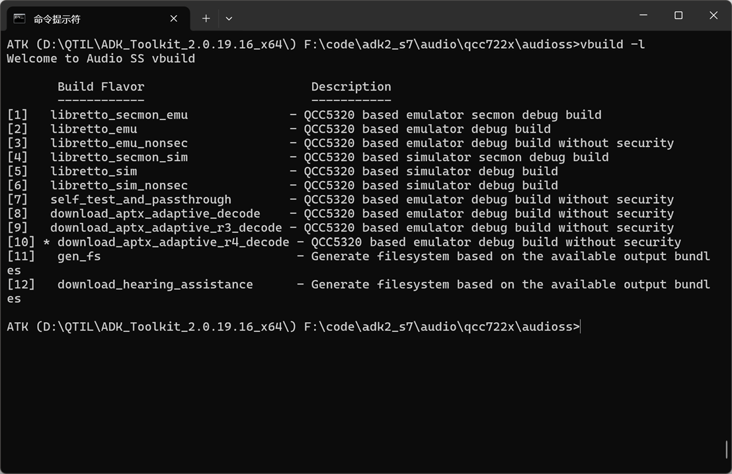Click the Description column header
Viewport: 732px width, 474px height.
(x=351, y=86)
